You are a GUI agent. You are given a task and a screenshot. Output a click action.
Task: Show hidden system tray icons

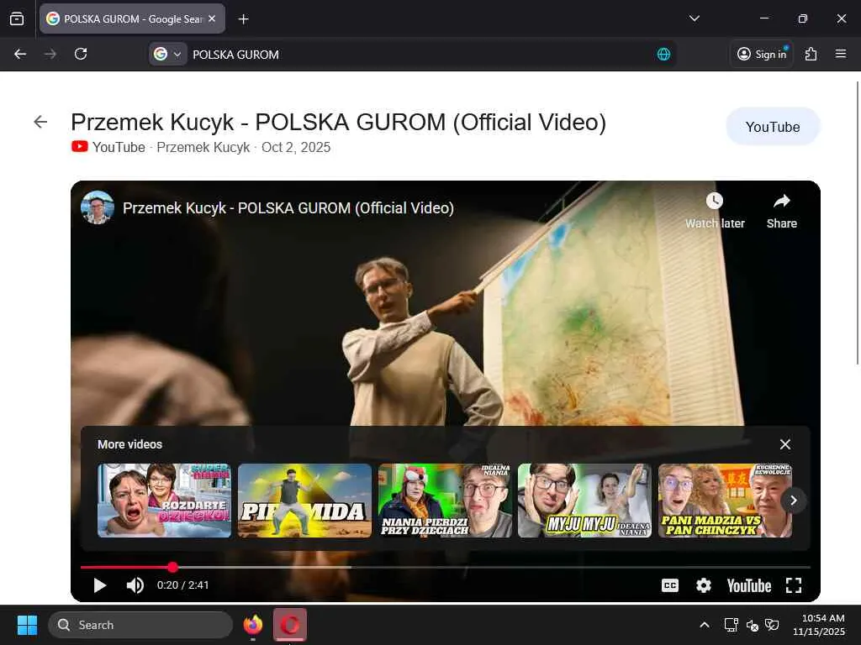[705, 625]
